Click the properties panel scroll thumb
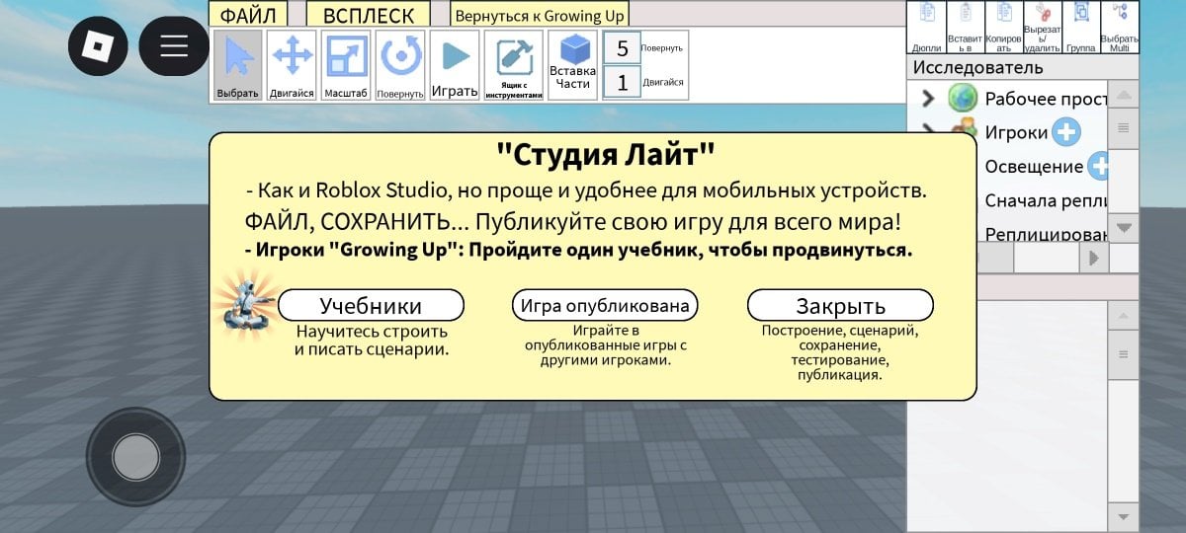The height and width of the screenshot is (533, 1186). click(x=1123, y=353)
